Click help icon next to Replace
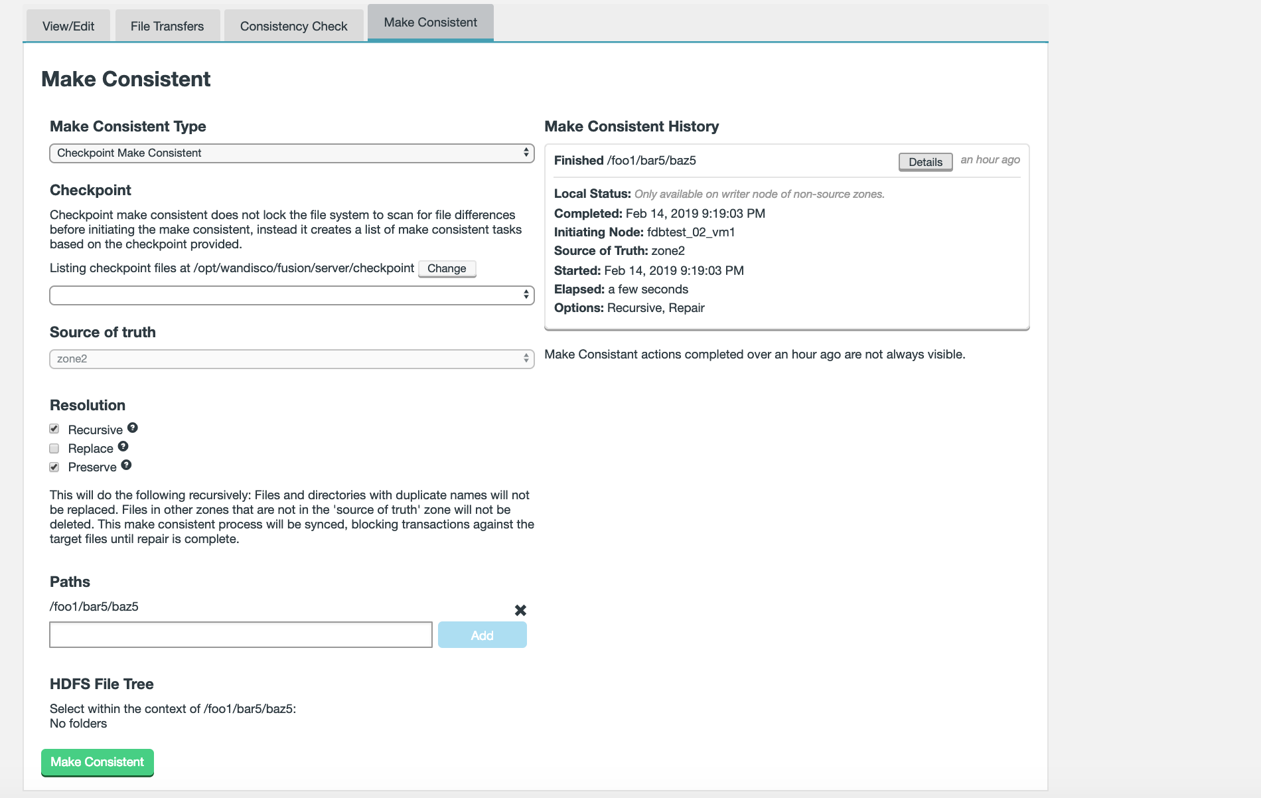The height and width of the screenshot is (798, 1261). [x=123, y=447]
